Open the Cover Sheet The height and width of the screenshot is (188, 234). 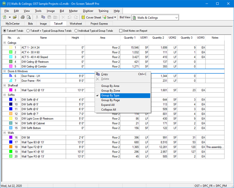pos(91,17)
